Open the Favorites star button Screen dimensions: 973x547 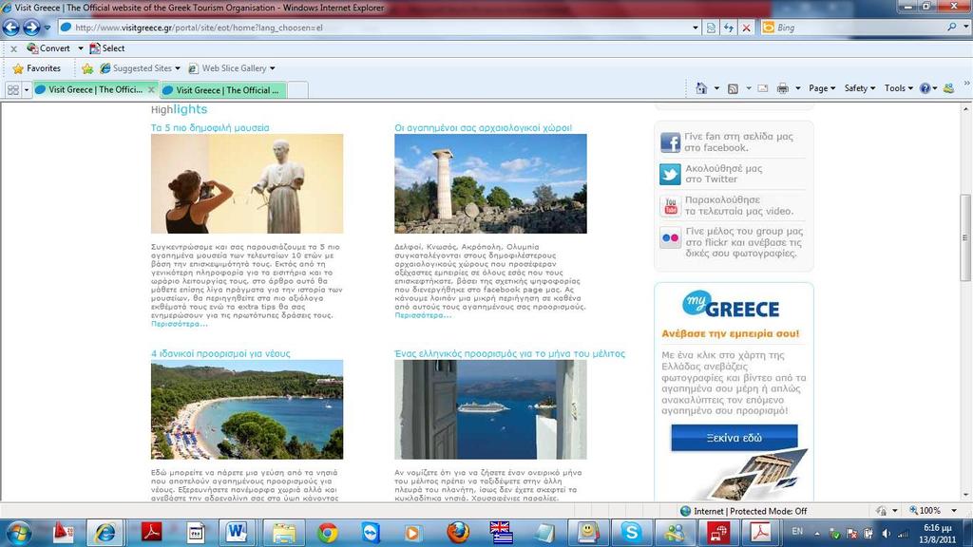37,68
